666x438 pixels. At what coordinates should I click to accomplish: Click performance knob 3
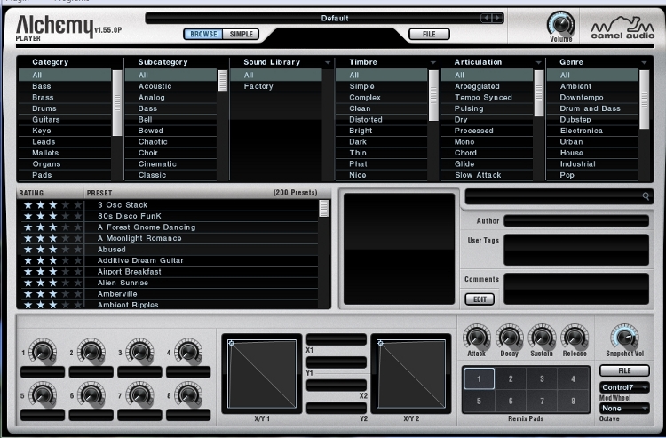coord(139,351)
